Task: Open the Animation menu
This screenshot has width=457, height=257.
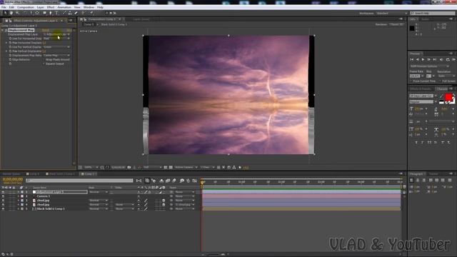Action: point(64,7)
